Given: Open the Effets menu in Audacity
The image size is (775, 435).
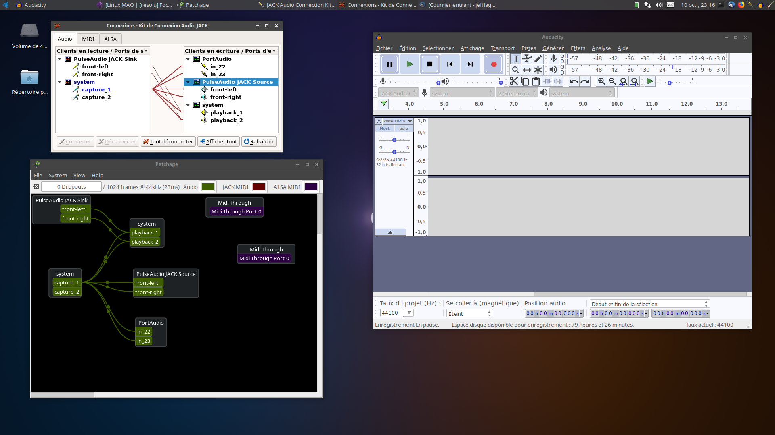Looking at the screenshot, I should pyautogui.click(x=578, y=48).
